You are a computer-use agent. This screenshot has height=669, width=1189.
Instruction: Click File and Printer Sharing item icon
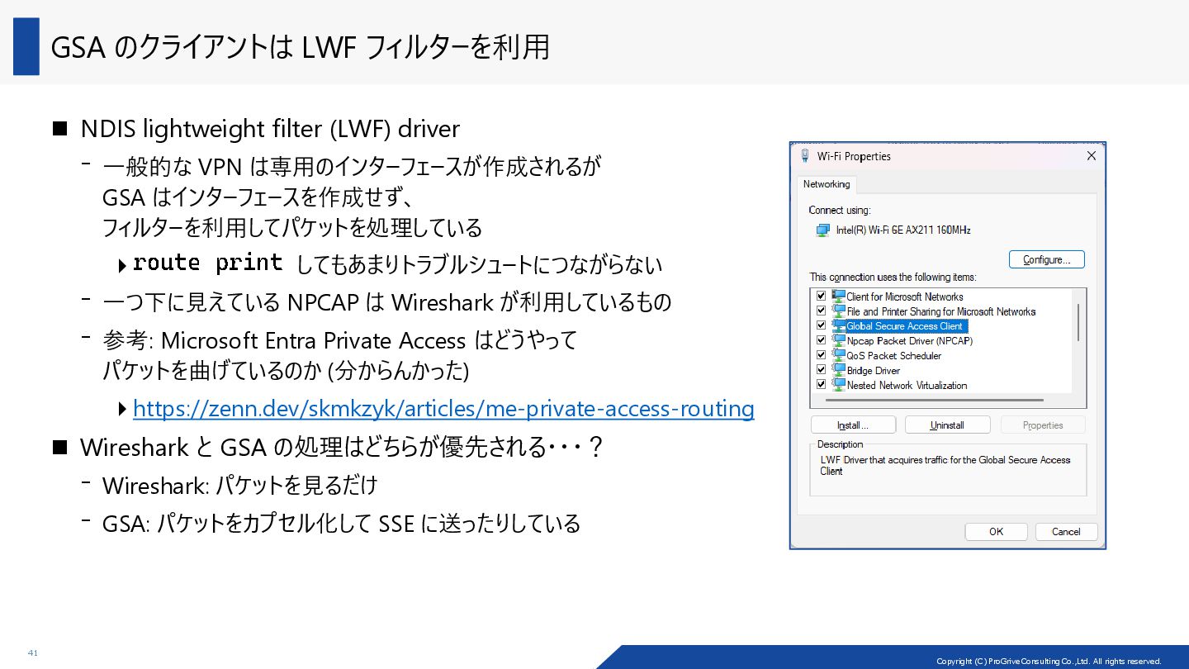[x=838, y=311]
